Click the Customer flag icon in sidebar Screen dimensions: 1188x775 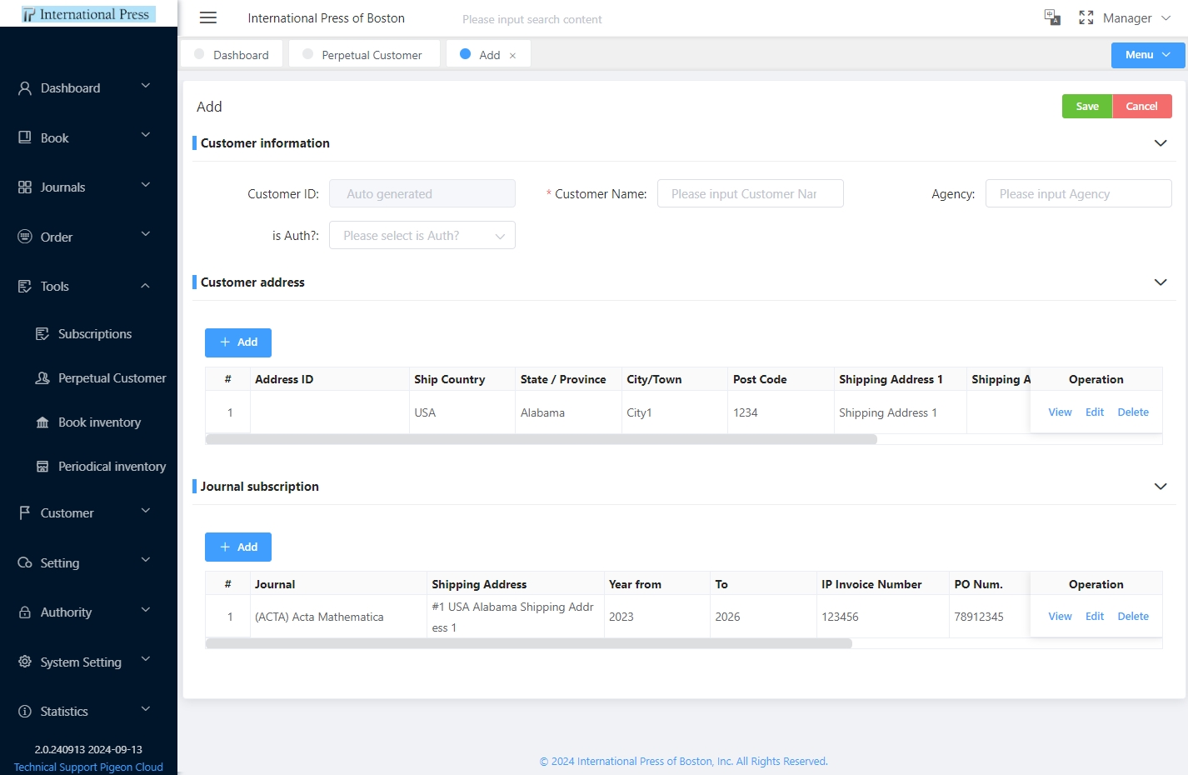25,513
